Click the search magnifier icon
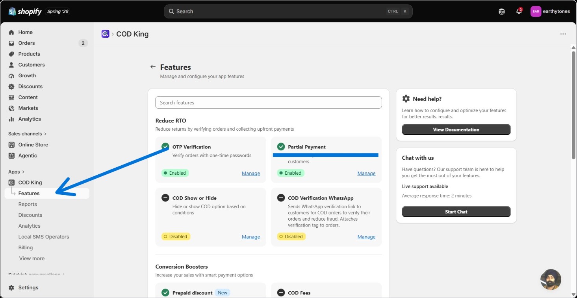577x298 pixels. tap(171, 11)
